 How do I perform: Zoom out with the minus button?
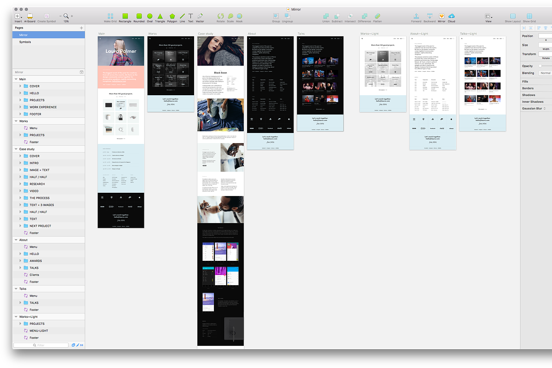point(60,16)
